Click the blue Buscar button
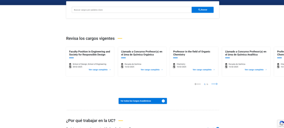The width and height of the screenshot is (284, 128). coord(202,10)
